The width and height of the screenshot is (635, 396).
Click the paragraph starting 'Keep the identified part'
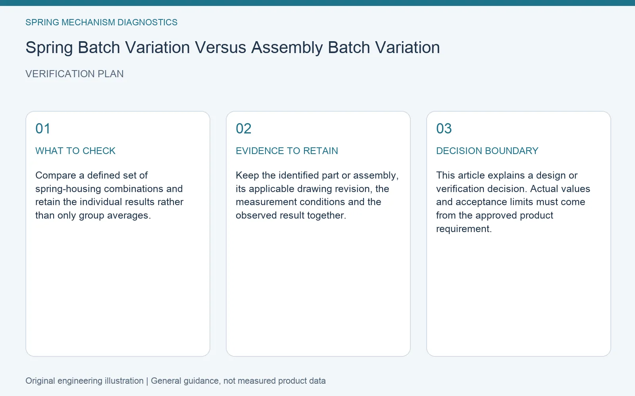pos(317,195)
